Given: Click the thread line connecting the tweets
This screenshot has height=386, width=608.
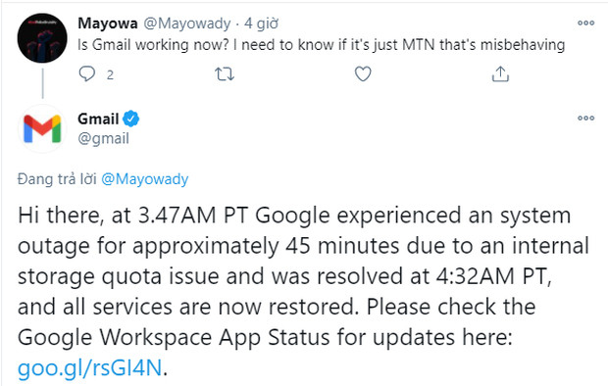Looking at the screenshot, I should [x=42, y=83].
